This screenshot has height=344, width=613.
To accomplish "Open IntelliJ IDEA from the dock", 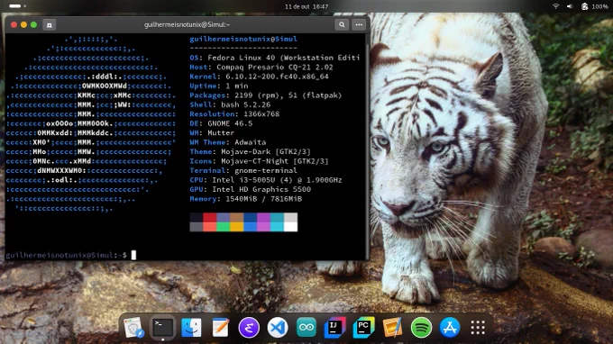I will [x=335, y=328].
